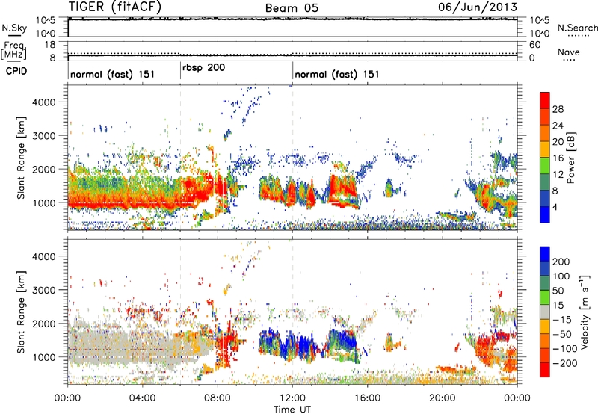
Task: Click the 'Power [dB]' color bar label
Action: point(571,158)
